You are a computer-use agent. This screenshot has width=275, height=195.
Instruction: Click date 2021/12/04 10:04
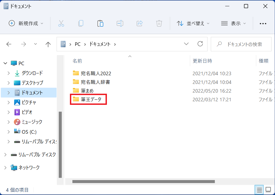[x=212, y=82]
